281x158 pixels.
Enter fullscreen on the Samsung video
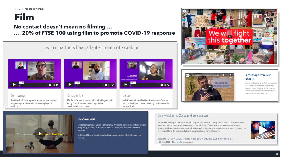(x=54, y=85)
